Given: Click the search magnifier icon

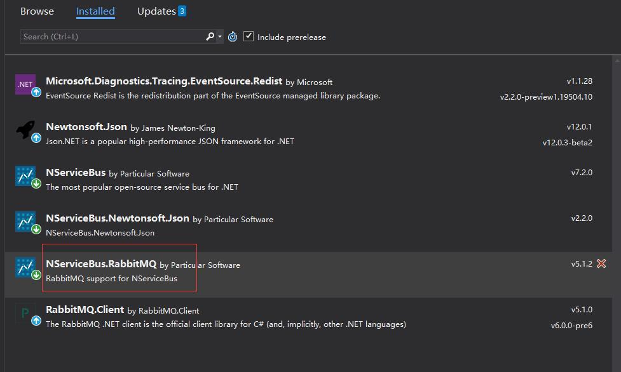Looking at the screenshot, I should click(210, 36).
